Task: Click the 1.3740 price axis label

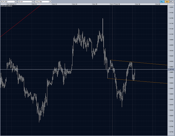Action: (171, 132)
